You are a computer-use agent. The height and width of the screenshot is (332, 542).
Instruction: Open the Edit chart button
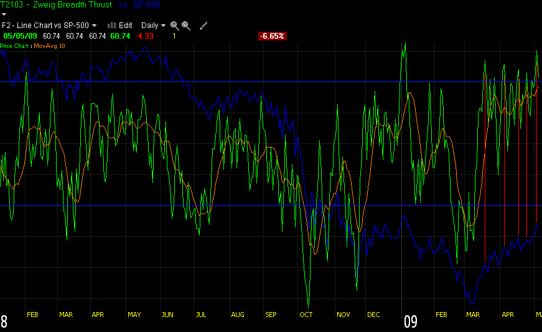coord(125,26)
